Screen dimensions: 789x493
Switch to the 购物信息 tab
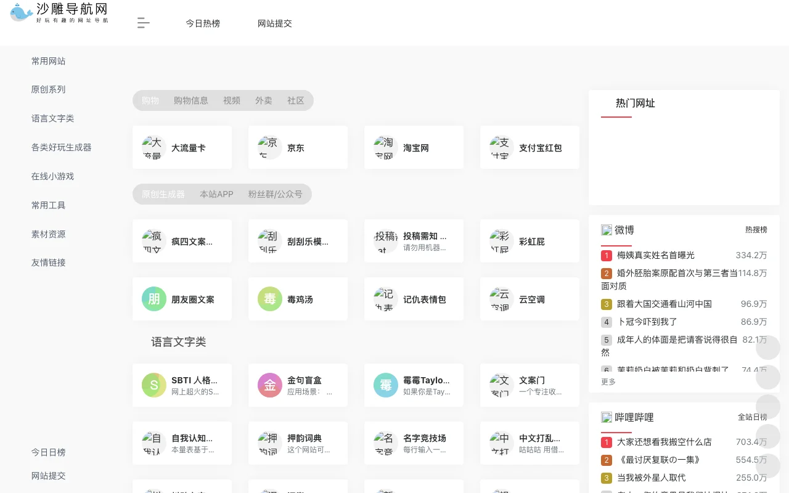coord(191,100)
